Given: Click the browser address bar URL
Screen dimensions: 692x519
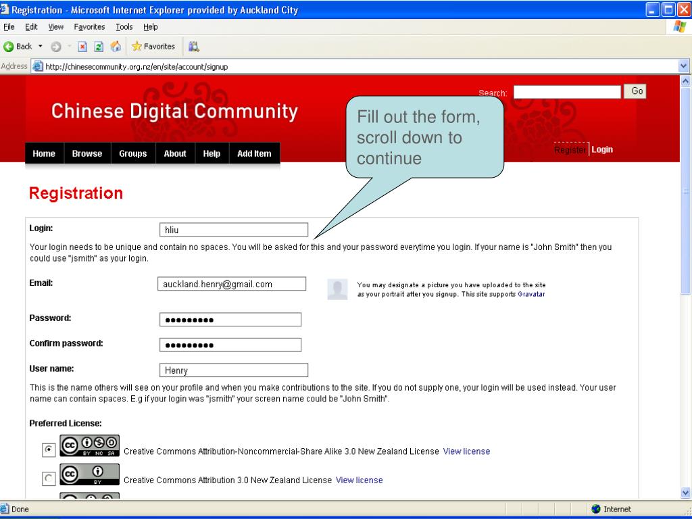Looking at the screenshot, I should tap(137, 67).
